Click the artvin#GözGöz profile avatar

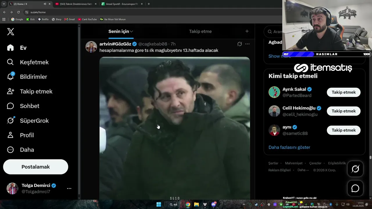pos(91,47)
